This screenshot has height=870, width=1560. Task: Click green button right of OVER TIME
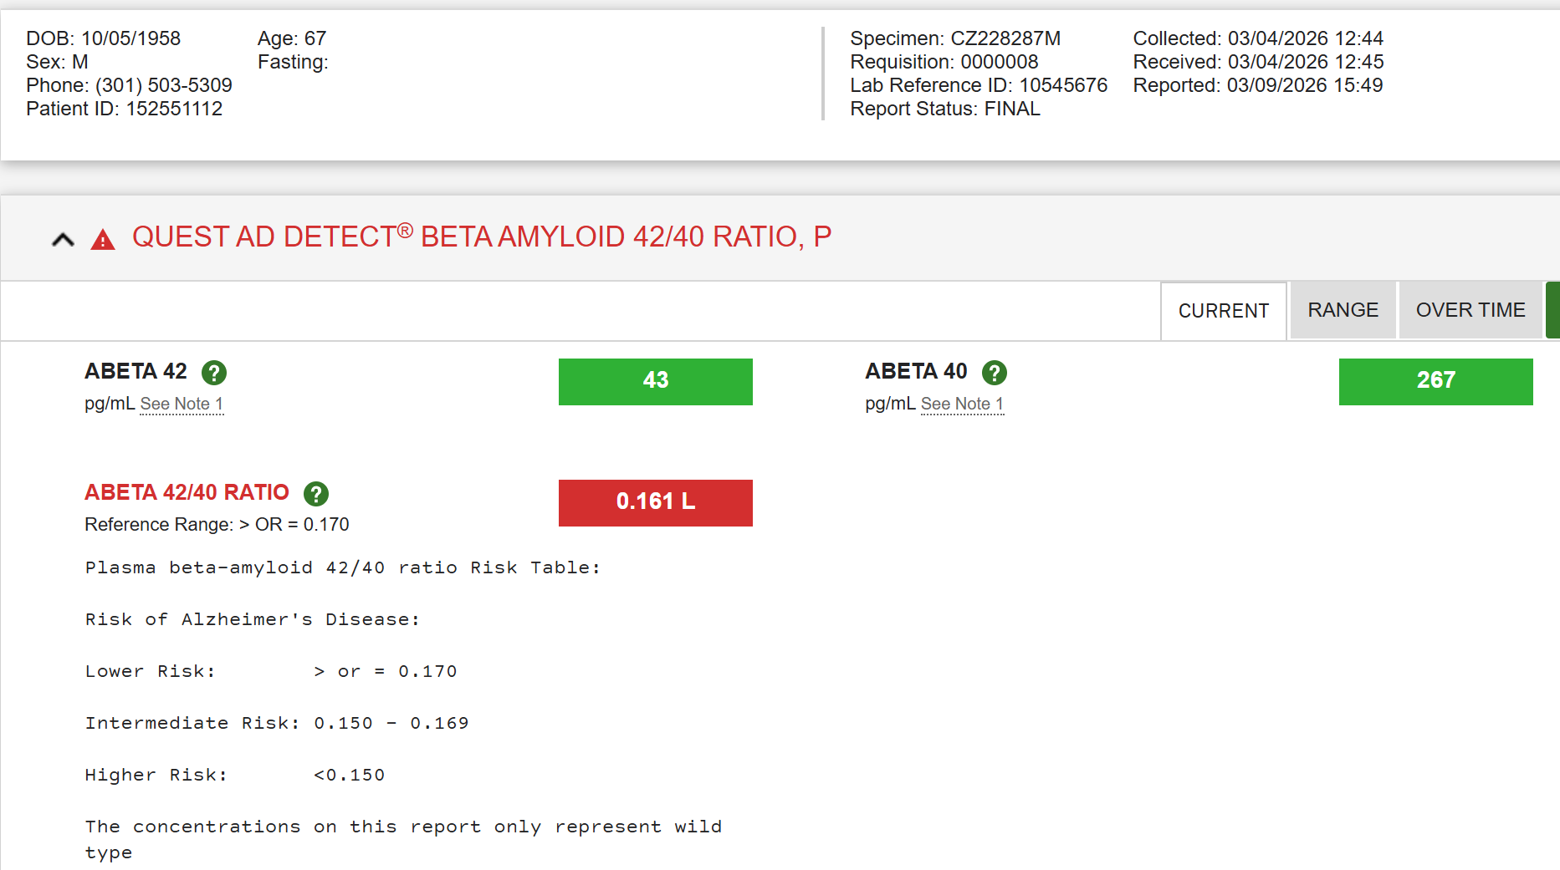point(1552,310)
